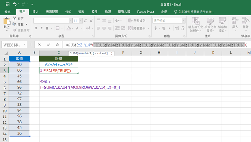Open Clipboard (剪貼簿) dialog launcher
251x142 pixels.
[x=30, y=37]
